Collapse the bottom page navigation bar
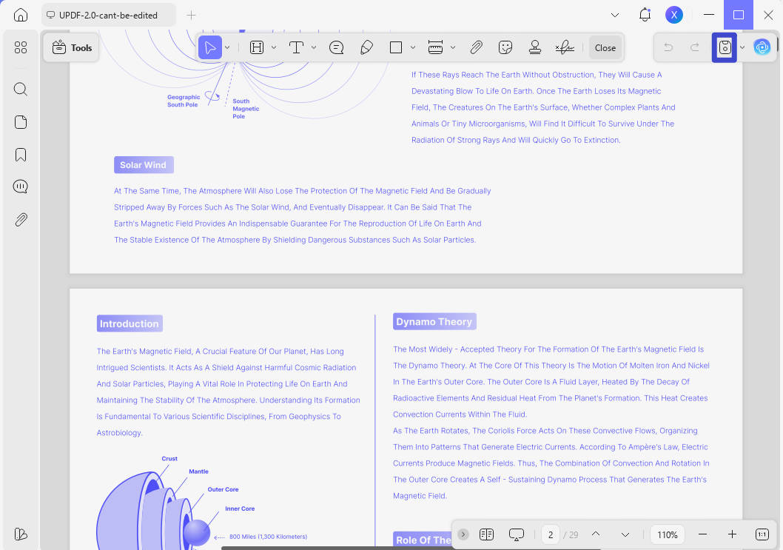Image resolution: width=783 pixels, height=550 pixels. [x=463, y=534]
